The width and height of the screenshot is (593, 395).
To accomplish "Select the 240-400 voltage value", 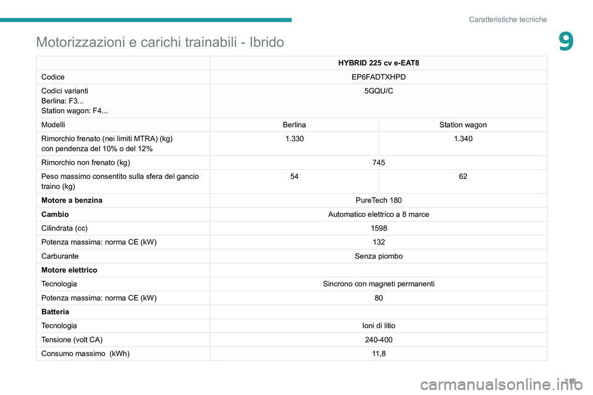I will (379, 340).
